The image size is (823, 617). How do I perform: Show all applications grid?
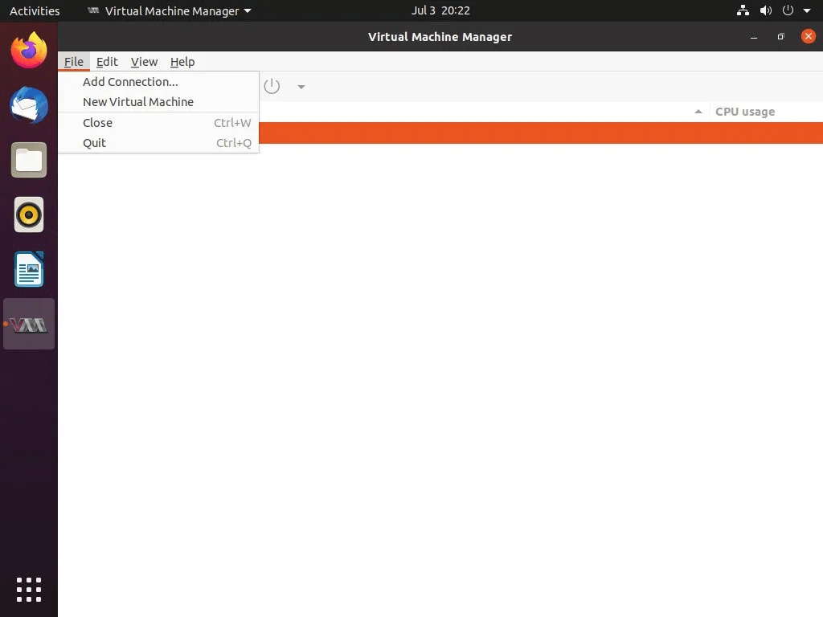click(x=29, y=590)
